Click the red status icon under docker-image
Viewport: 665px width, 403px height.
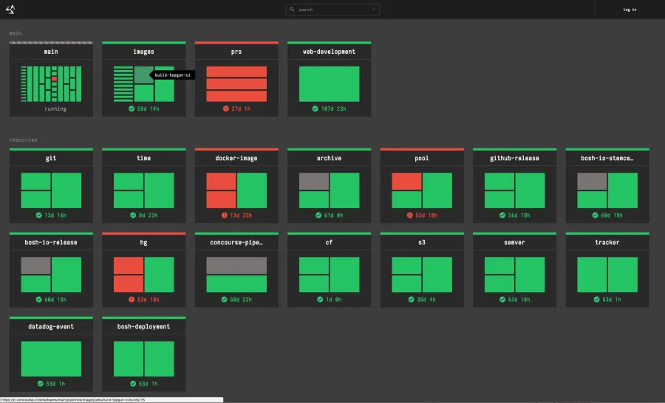pos(225,215)
